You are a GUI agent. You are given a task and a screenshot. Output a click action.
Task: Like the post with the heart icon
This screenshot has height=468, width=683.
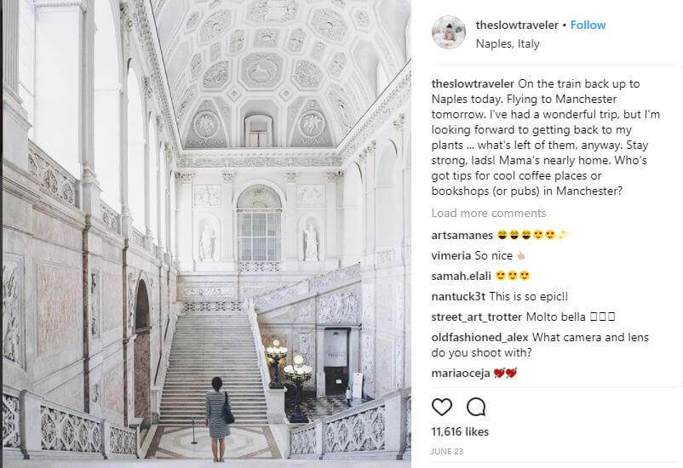(x=442, y=407)
